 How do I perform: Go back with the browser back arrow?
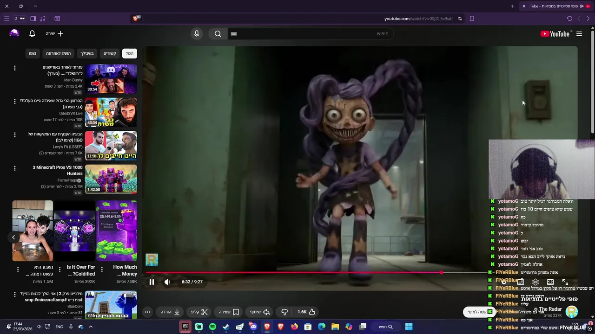click(x=588, y=19)
